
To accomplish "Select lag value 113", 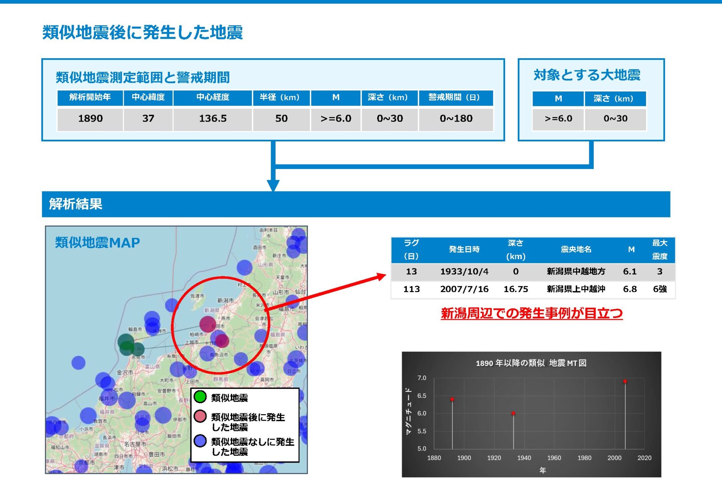I will 411,289.
